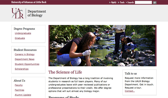This screenshot has width=168, height=98.
Task: Open the Graduate degree programs link
Action: click(x=20, y=38)
